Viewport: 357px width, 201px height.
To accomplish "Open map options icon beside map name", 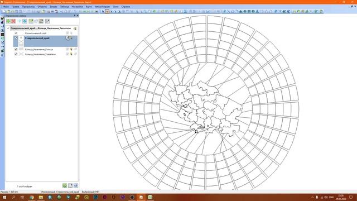I will [x=75, y=28].
